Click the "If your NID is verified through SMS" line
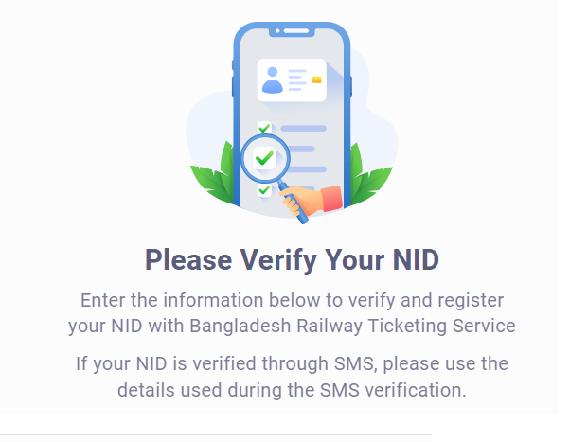570x442 pixels. coord(292,363)
